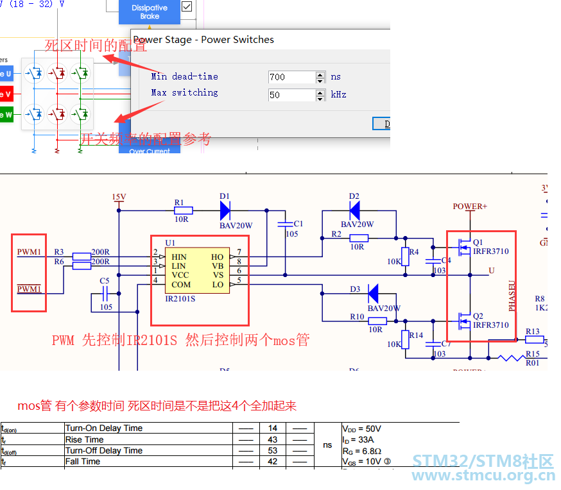Decrease Min dead-time with down arrow

pos(320,81)
